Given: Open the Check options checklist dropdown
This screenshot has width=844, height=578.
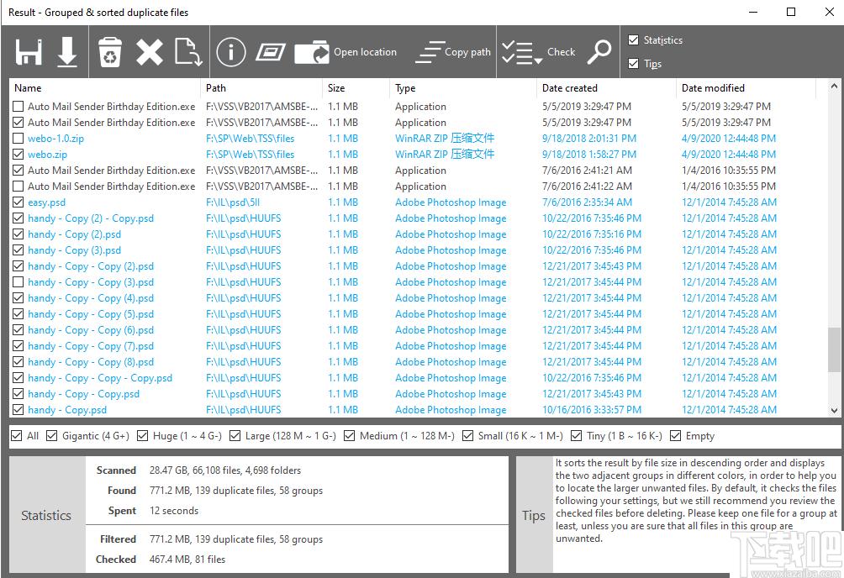Looking at the screenshot, I should click(521, 53).
